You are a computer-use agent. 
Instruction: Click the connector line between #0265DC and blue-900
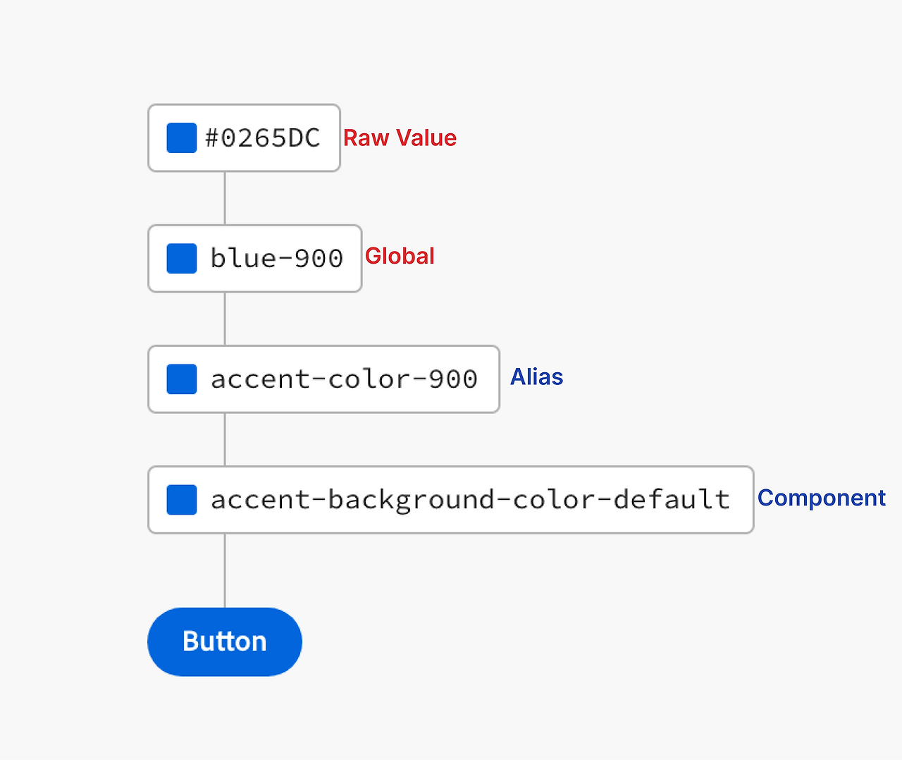point(225,198)
